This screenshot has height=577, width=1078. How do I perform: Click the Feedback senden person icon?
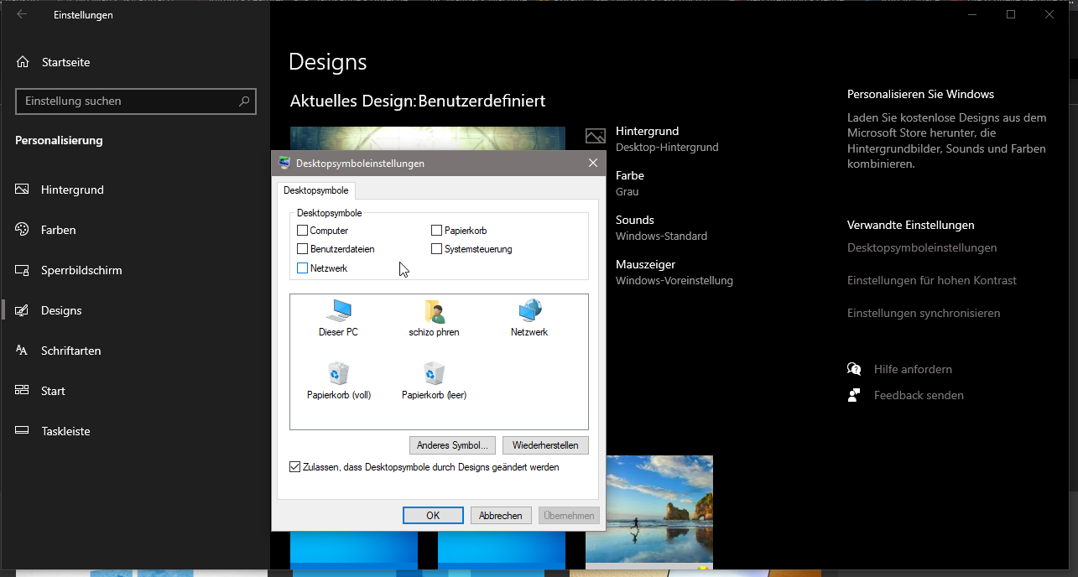[854, 395]
